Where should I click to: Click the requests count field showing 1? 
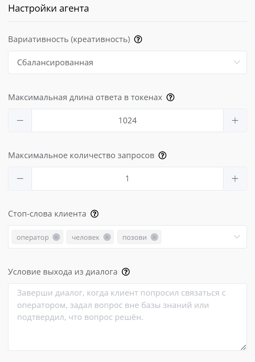(x=127, y=179)
